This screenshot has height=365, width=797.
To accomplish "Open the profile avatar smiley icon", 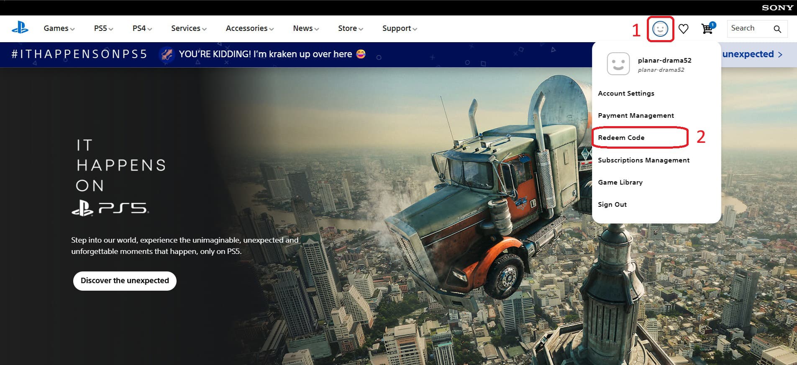I will [x=660, y=29].
